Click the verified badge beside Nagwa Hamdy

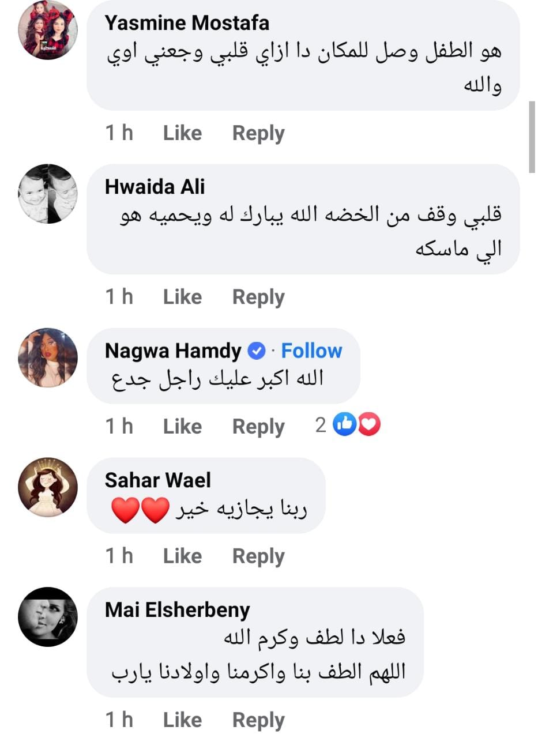coord(256,351)
